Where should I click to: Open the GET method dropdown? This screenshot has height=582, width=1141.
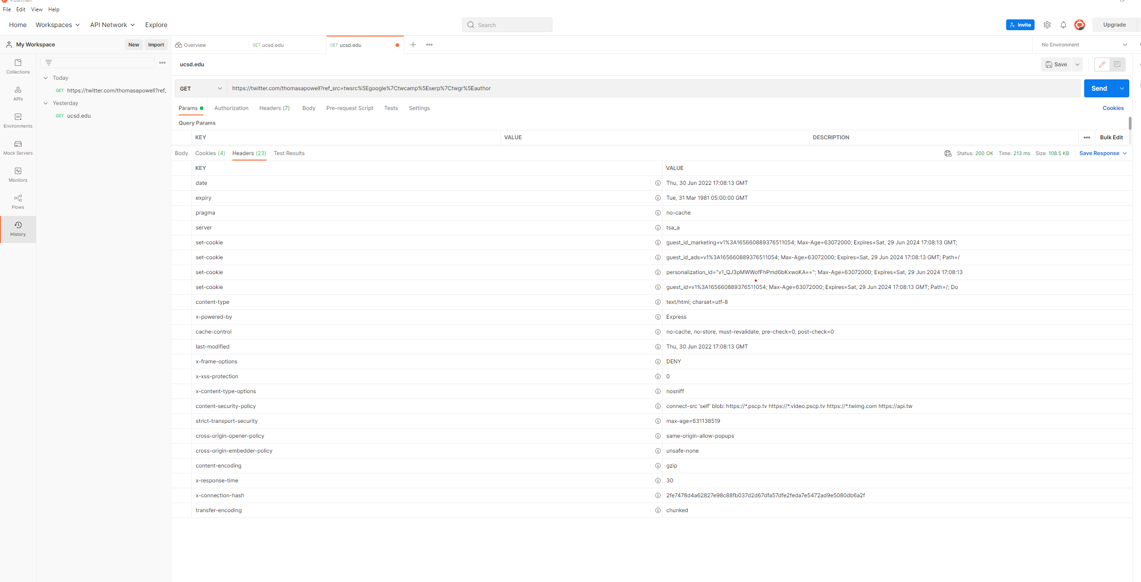pos(201,88)
